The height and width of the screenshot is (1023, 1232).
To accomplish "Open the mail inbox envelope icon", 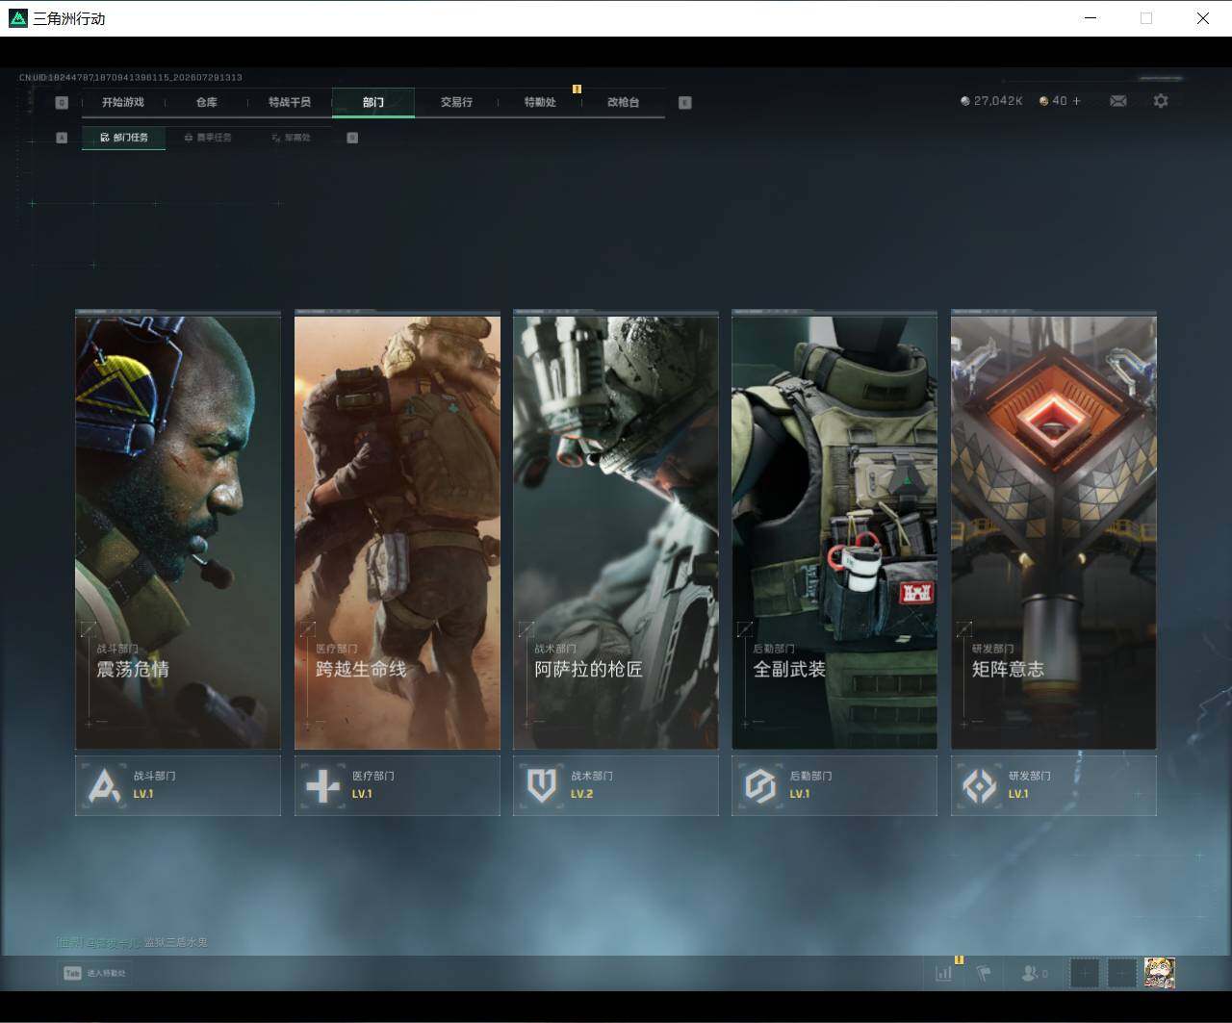I will click(x=1118, y=101).
